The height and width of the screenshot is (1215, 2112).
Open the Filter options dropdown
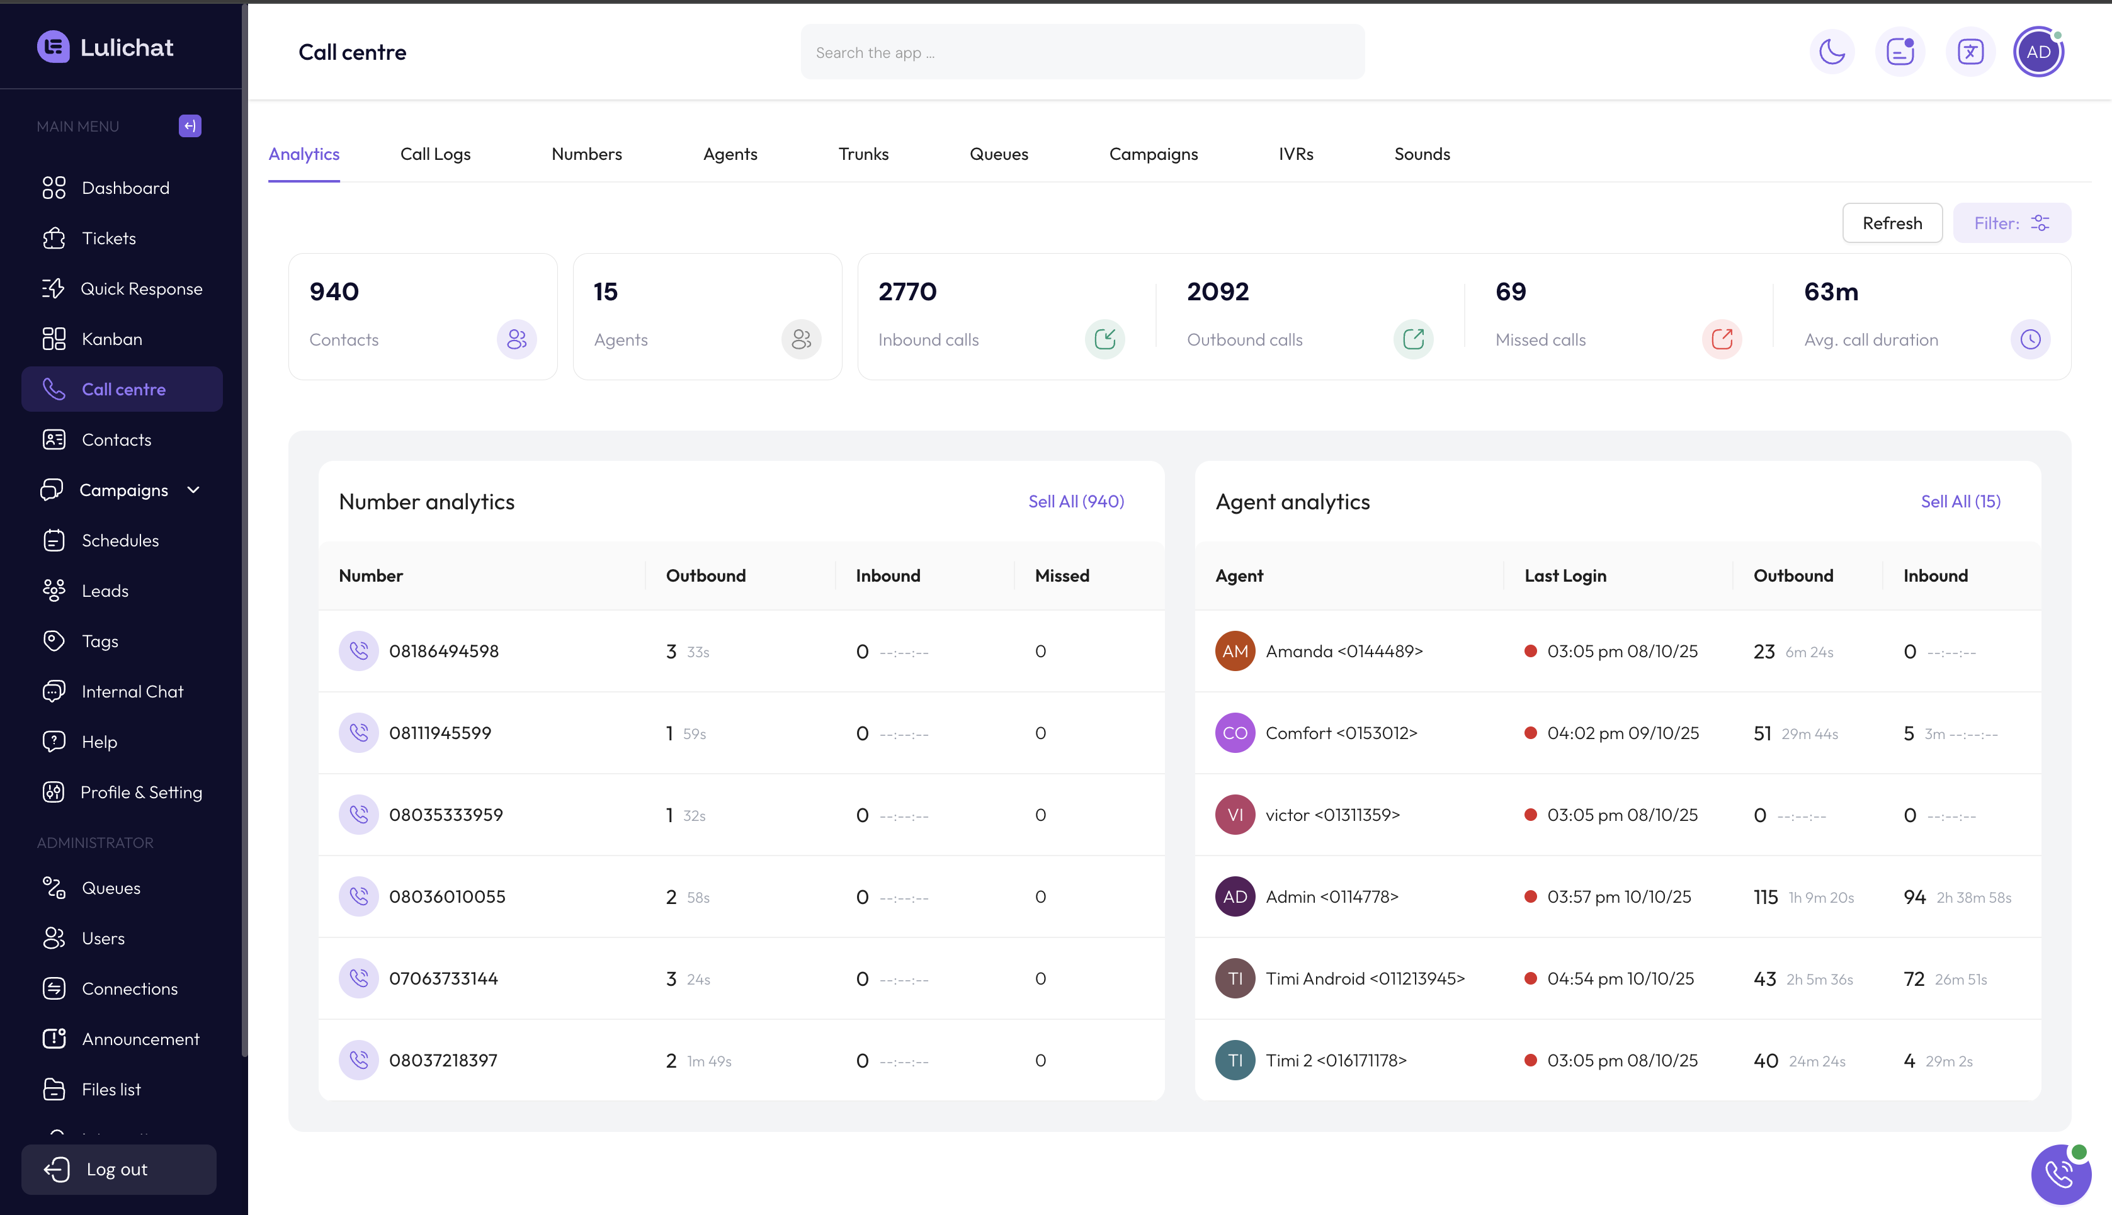(x=2011, y=223)
